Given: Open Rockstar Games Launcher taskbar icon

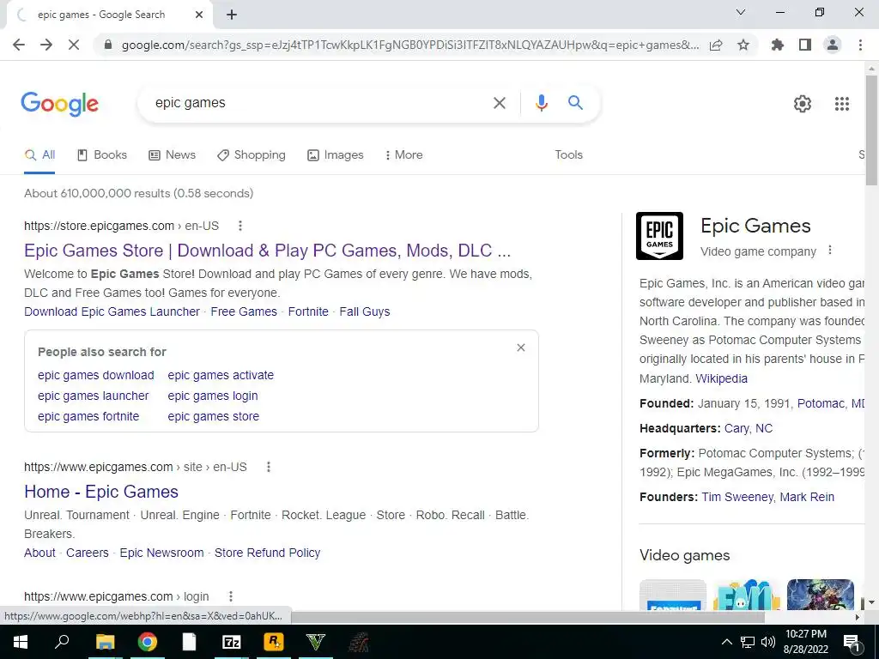Looking at the screenshot, I should click(x=274, y=642).
